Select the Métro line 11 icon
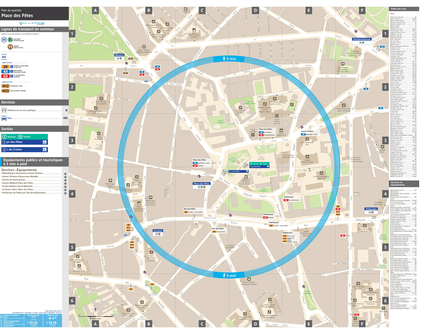The image size is (421, 334). (10, 46)
